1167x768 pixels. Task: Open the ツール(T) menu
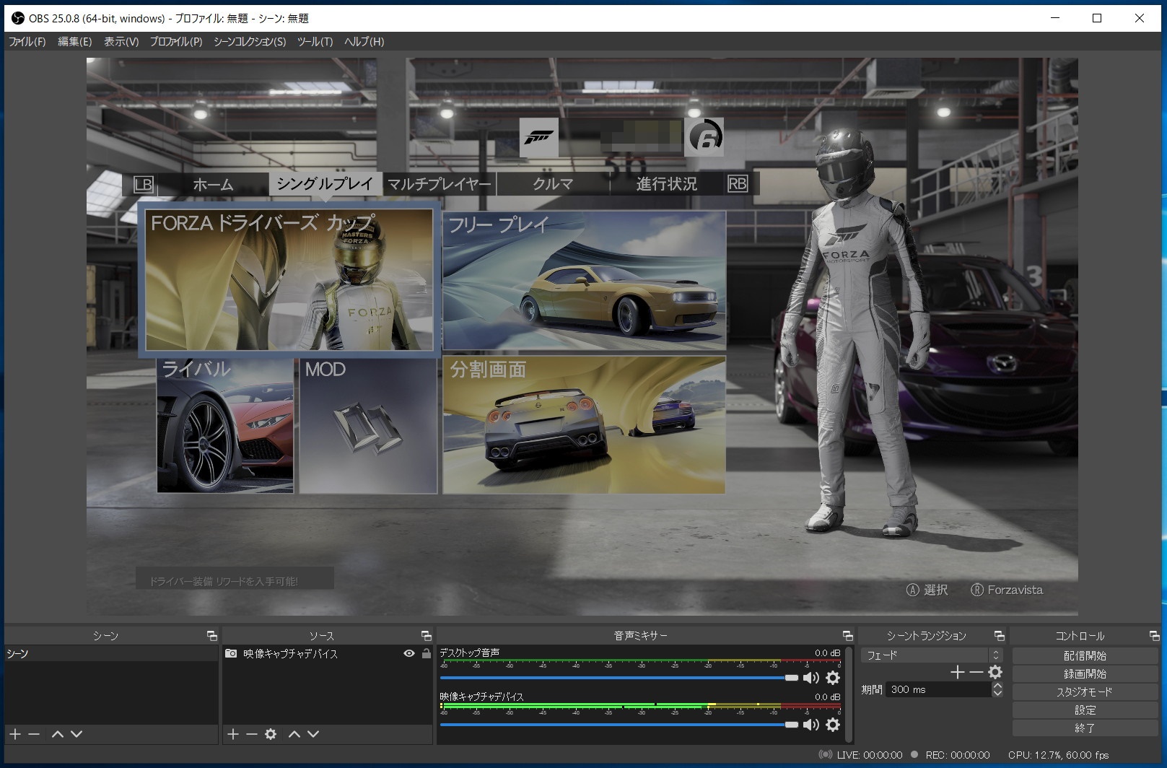pos(315,42)
